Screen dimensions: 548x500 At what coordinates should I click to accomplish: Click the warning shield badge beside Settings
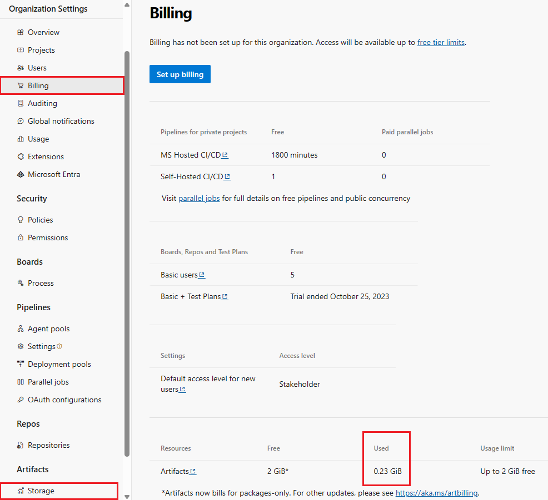[x=59, y=346]
